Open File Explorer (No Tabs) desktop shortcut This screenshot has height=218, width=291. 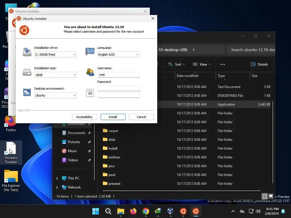click(11, 181)
